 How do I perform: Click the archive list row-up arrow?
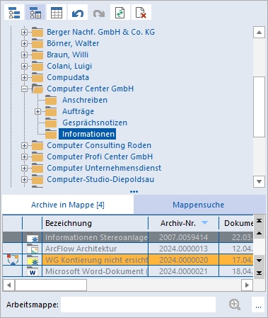(x=259, y=233)
